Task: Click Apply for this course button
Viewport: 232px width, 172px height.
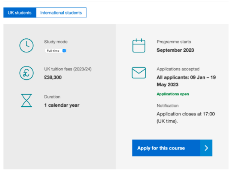Action: tap(172, 148)
